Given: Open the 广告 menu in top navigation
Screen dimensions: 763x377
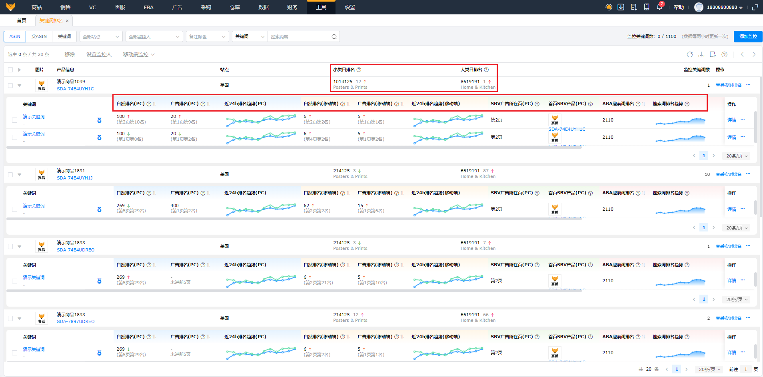Looking at the screenshot, I should (x=177, y=7).
